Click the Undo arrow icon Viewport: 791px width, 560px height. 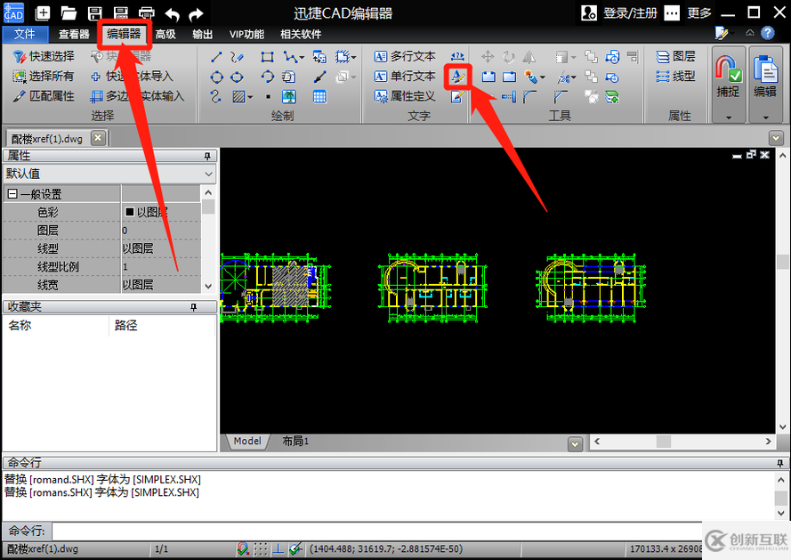coord(173,14)
